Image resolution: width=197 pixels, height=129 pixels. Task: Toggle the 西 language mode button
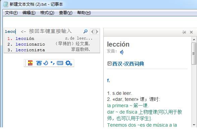(x=39, y=63)
